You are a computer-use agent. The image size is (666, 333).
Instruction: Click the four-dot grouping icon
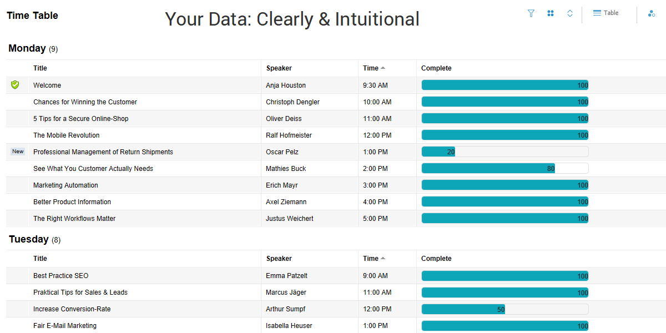coord(551,13)
